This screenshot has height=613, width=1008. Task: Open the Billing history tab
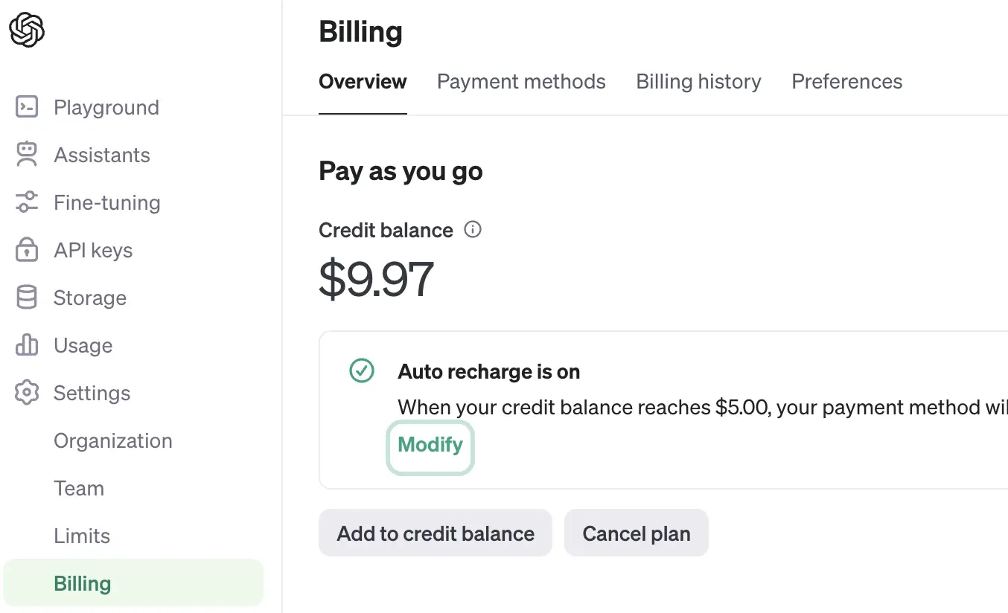point(698,82)
